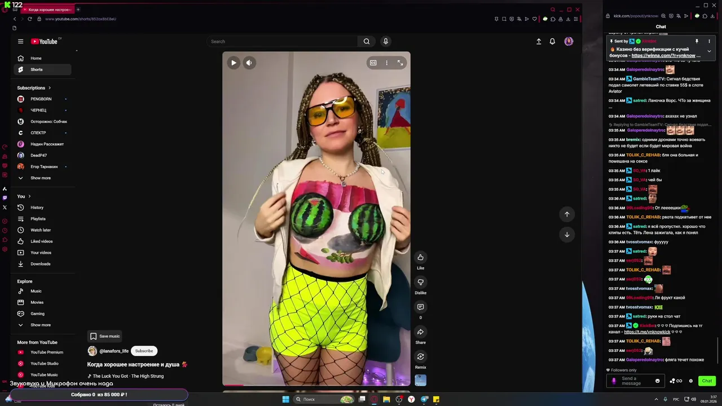
Task: Open YouTube Studio link
Action: click(x=43, y=363)
